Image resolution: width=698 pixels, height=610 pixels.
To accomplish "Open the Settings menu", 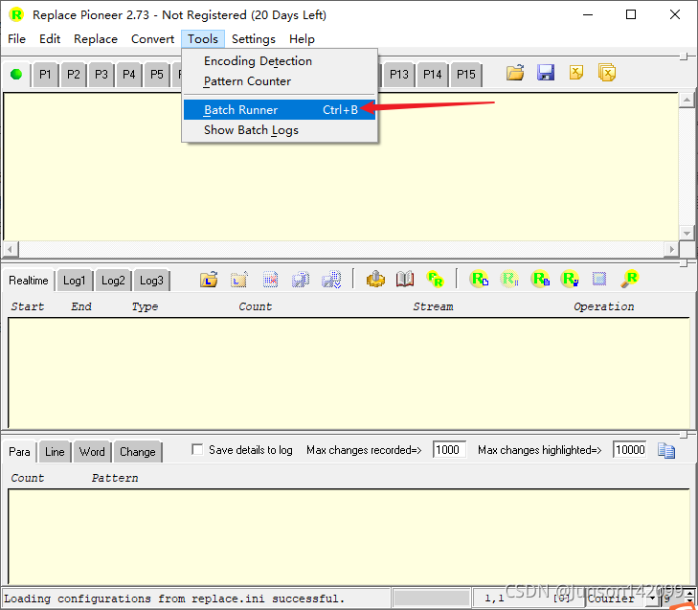I will coord(254,39).
